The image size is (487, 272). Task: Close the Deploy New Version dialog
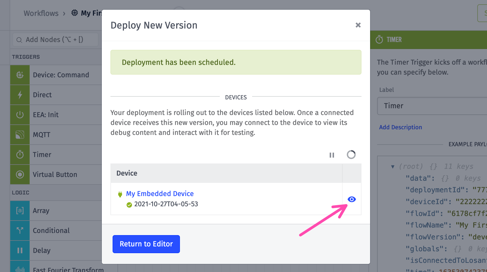(x=358, y=25)
